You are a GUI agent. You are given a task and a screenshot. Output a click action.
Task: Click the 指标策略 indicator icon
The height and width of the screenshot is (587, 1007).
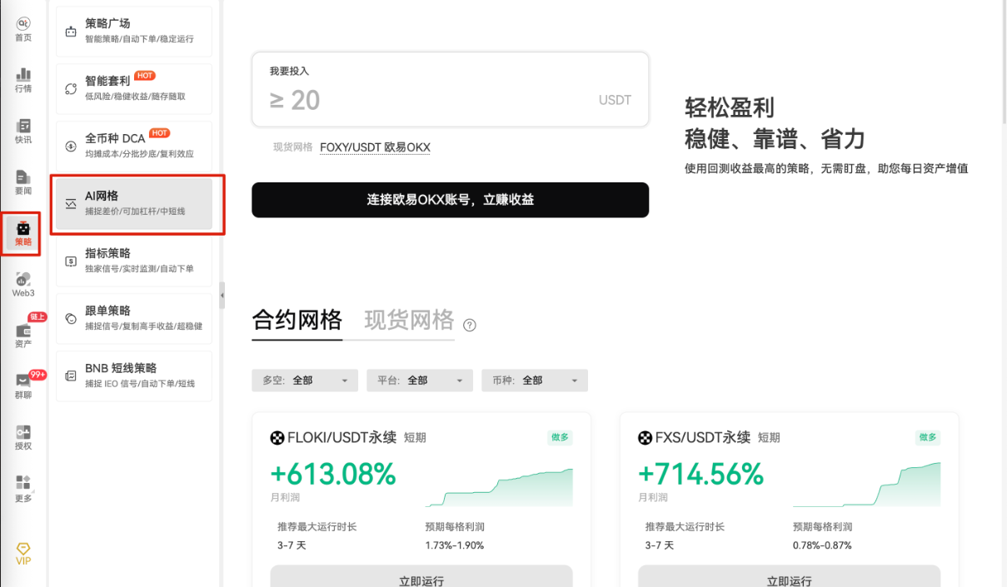pos(71,261)
